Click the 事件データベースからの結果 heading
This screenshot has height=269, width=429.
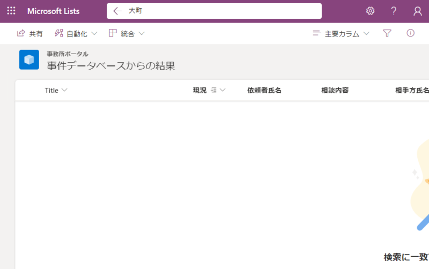pyautogui.click(x=111, y=66)
